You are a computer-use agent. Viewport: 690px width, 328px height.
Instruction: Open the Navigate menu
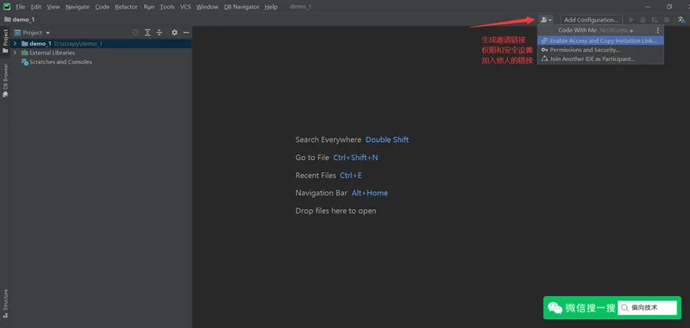(x=78, y=7)
